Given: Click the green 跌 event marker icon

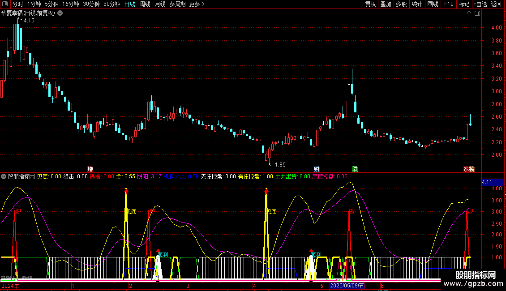Looking at the screenshot, I should point(355,169).
